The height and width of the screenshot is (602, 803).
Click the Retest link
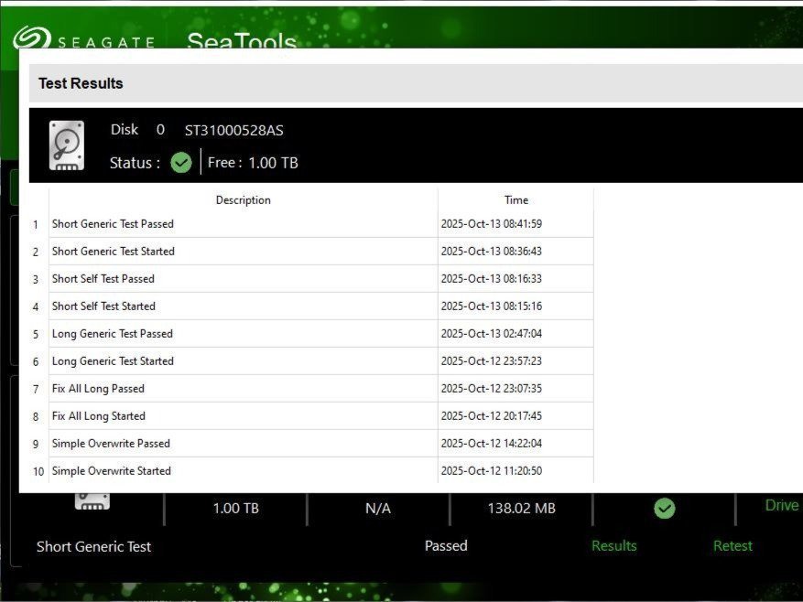[732, 546]
